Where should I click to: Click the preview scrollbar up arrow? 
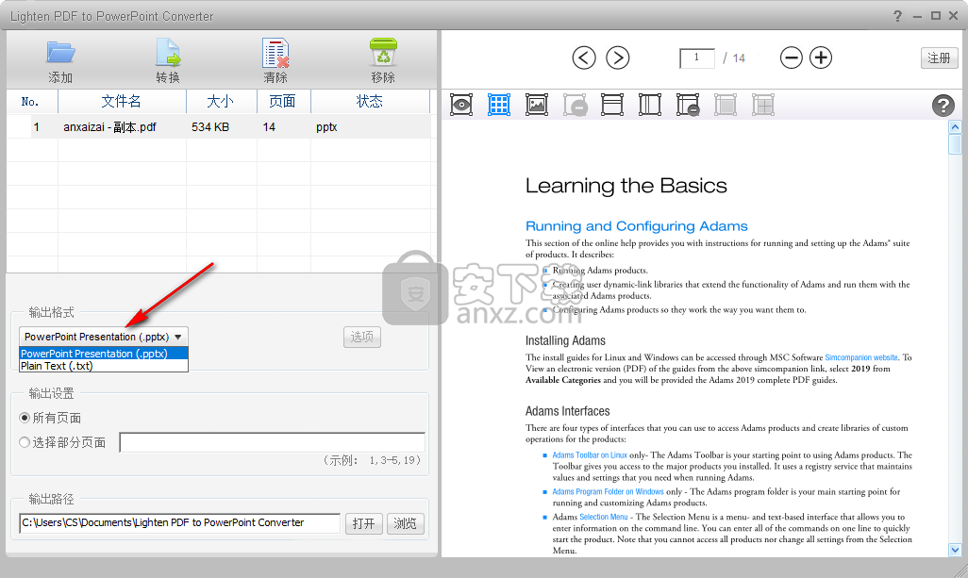click(x=955, y=127)
